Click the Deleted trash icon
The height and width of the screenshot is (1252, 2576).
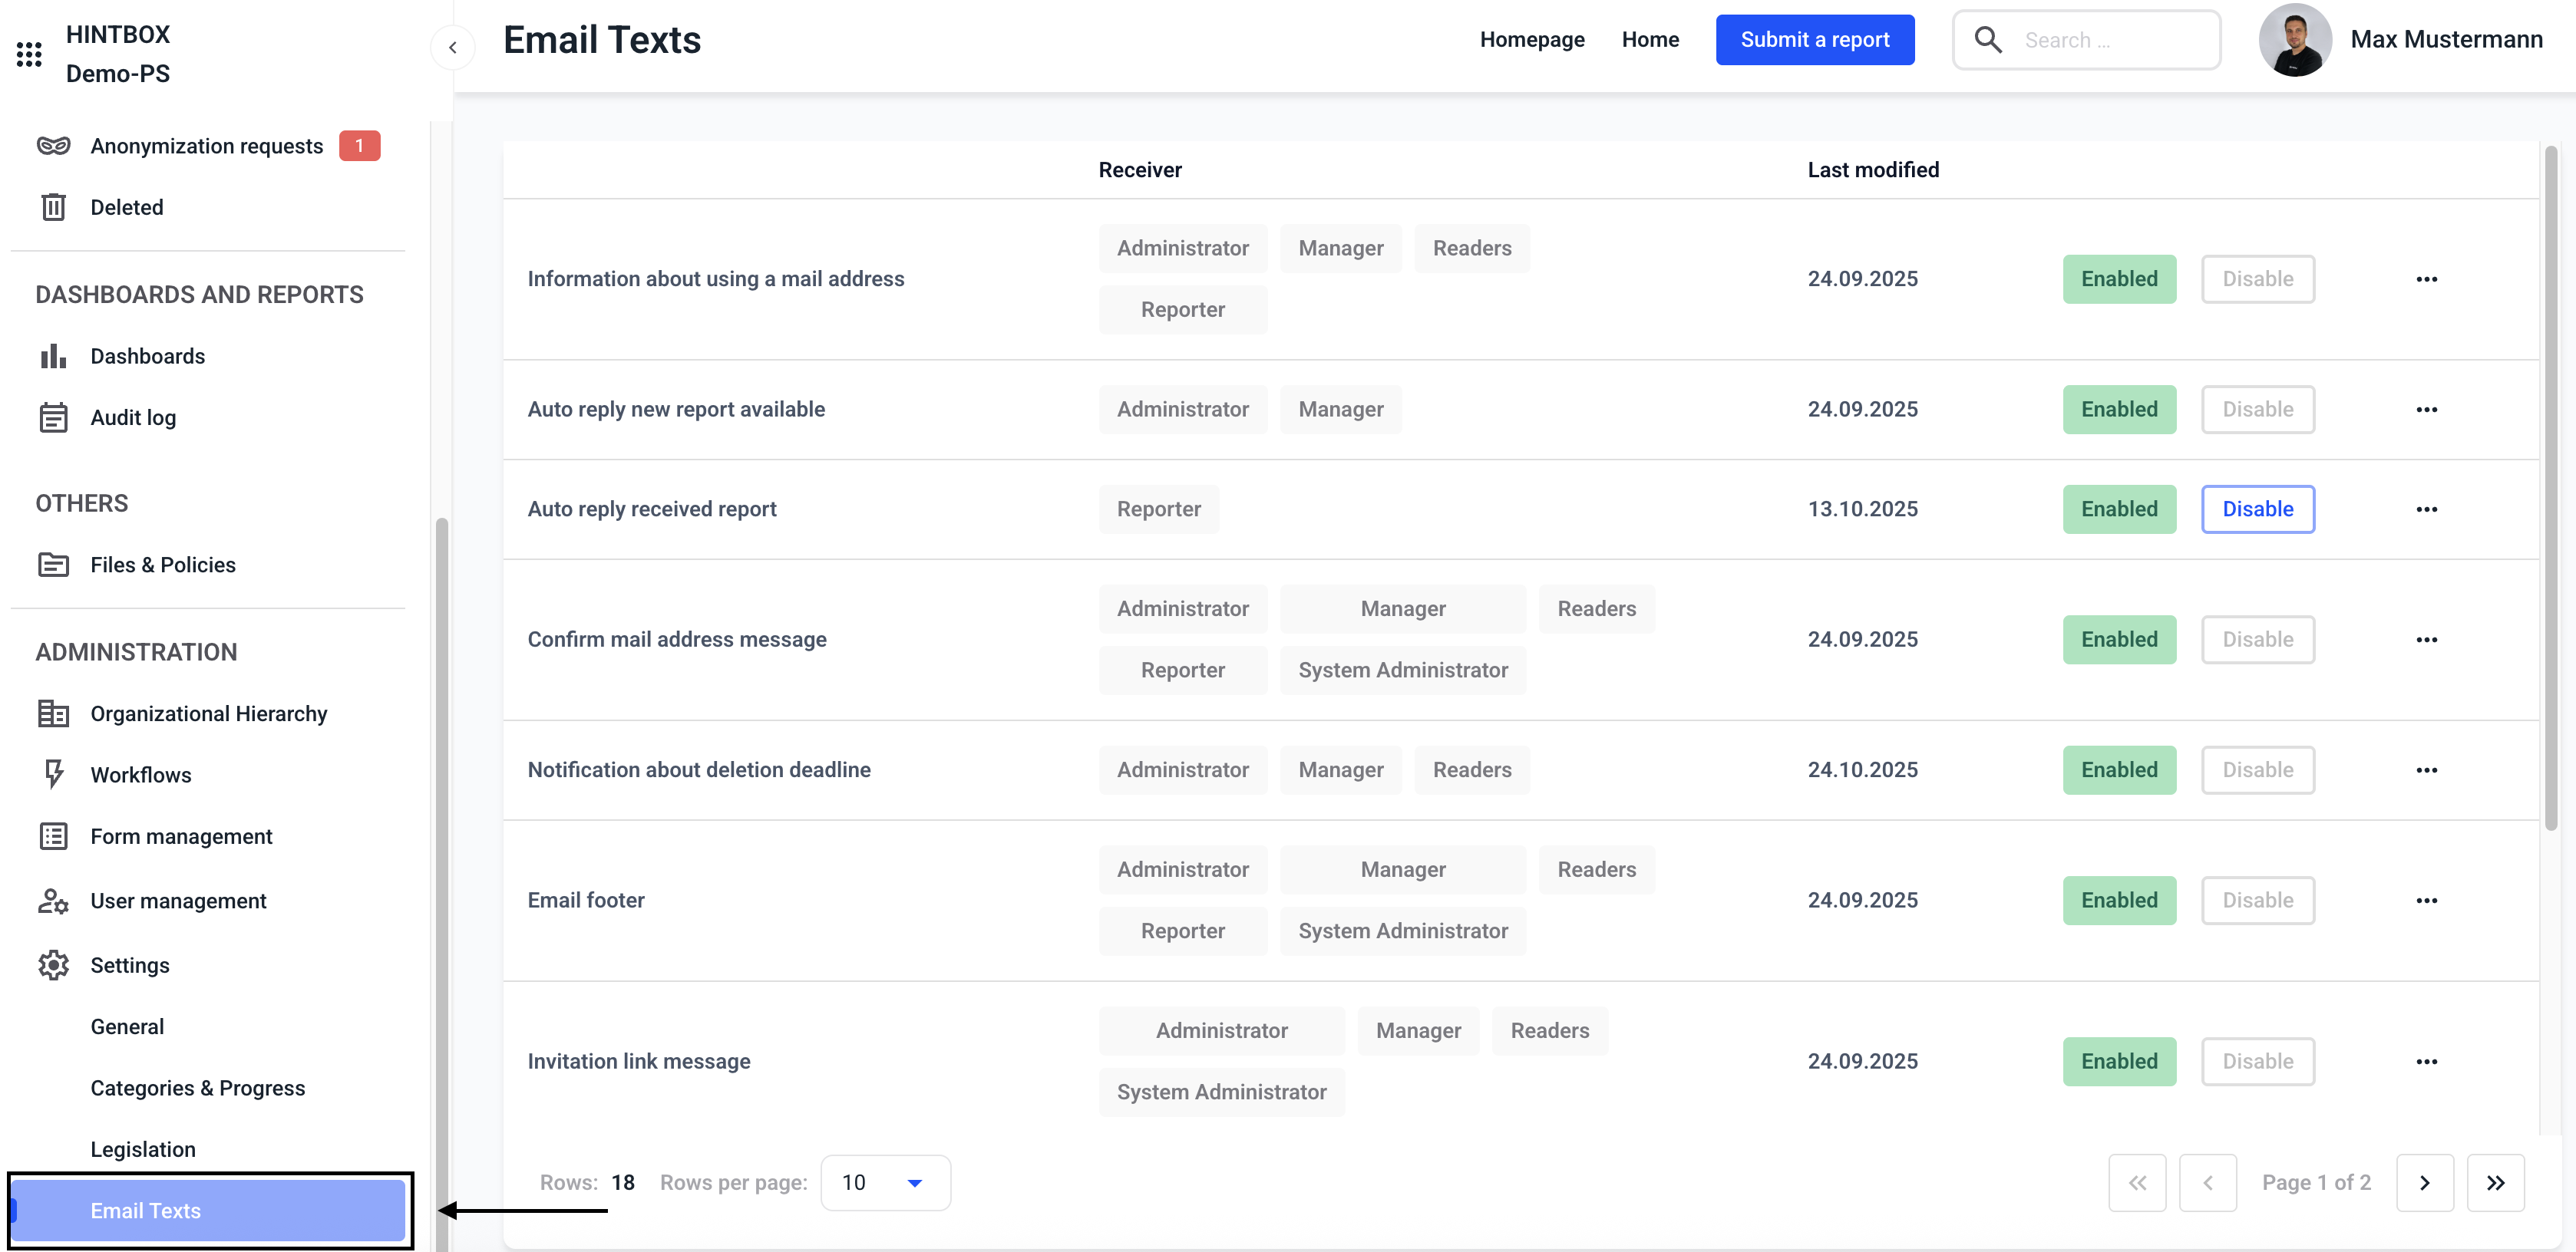click(x=53, y=207)
